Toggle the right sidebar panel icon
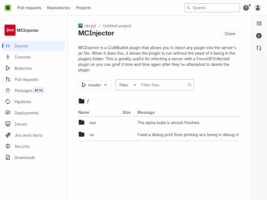 tap(259, 23)
